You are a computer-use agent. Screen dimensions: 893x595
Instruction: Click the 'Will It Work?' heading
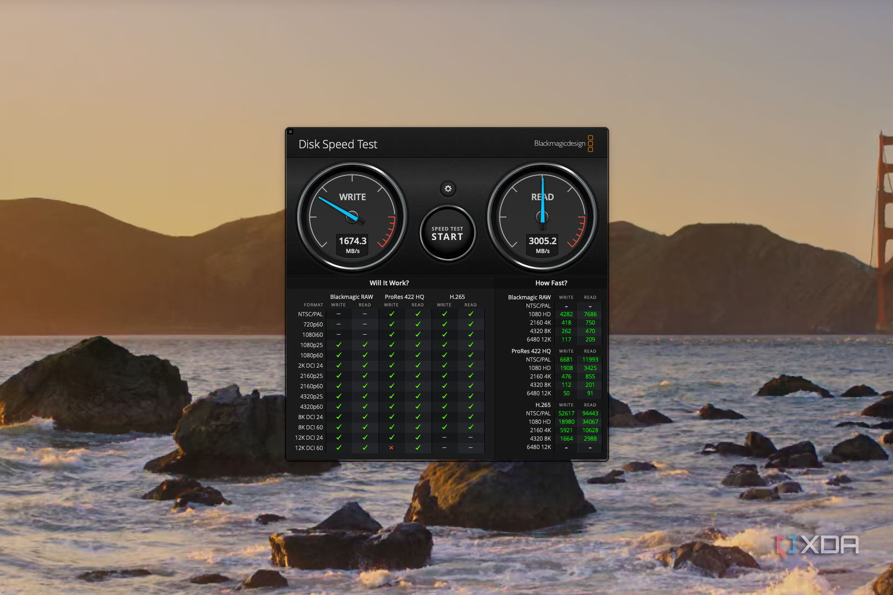click(x=389, y=283)
